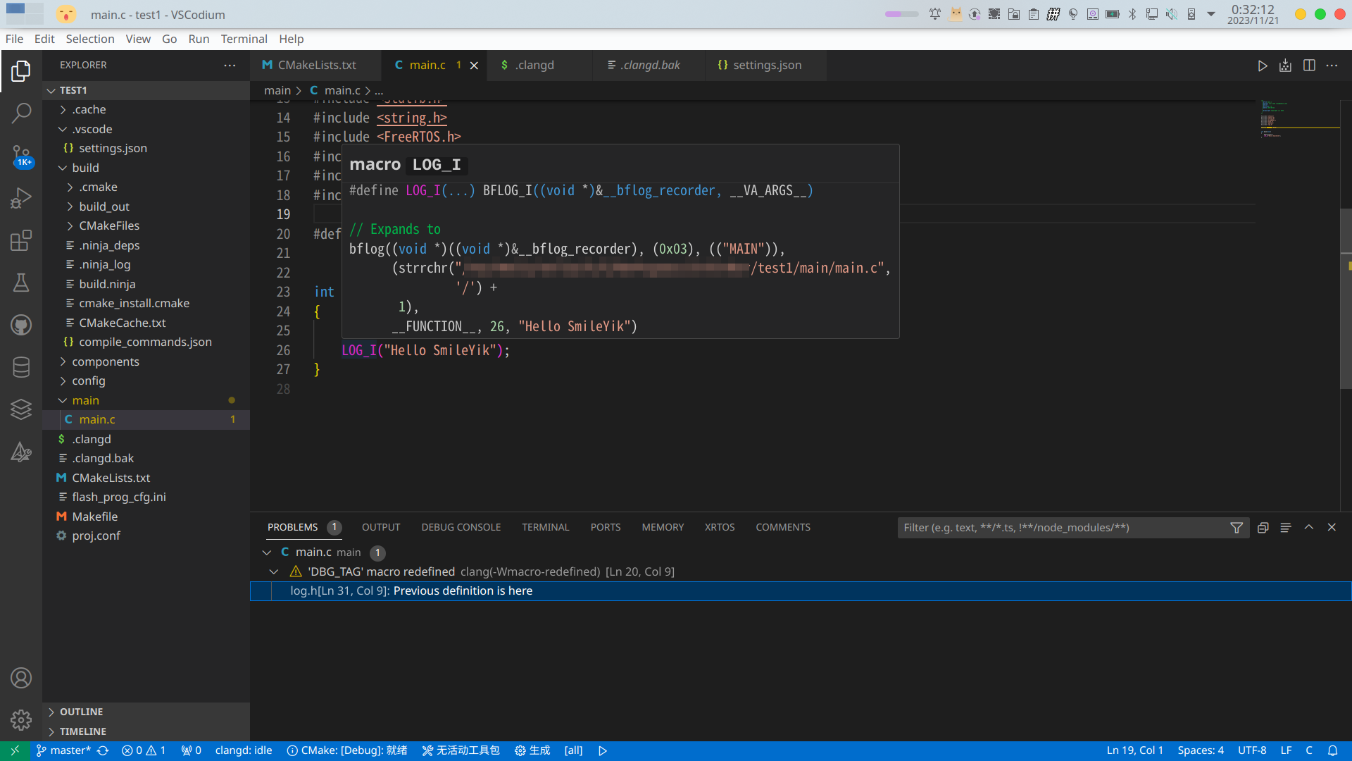
Task: Open the Selection menu
Action: click(x=90, y=39)
